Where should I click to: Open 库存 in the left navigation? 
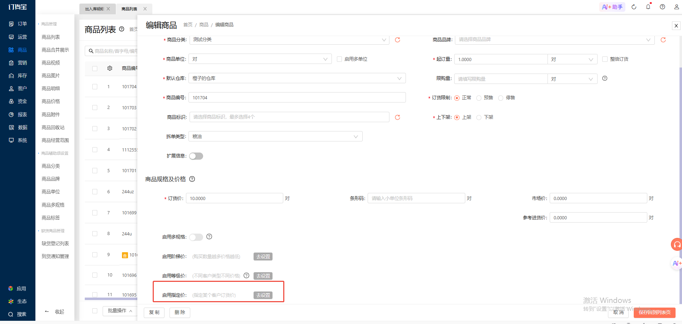18,76
